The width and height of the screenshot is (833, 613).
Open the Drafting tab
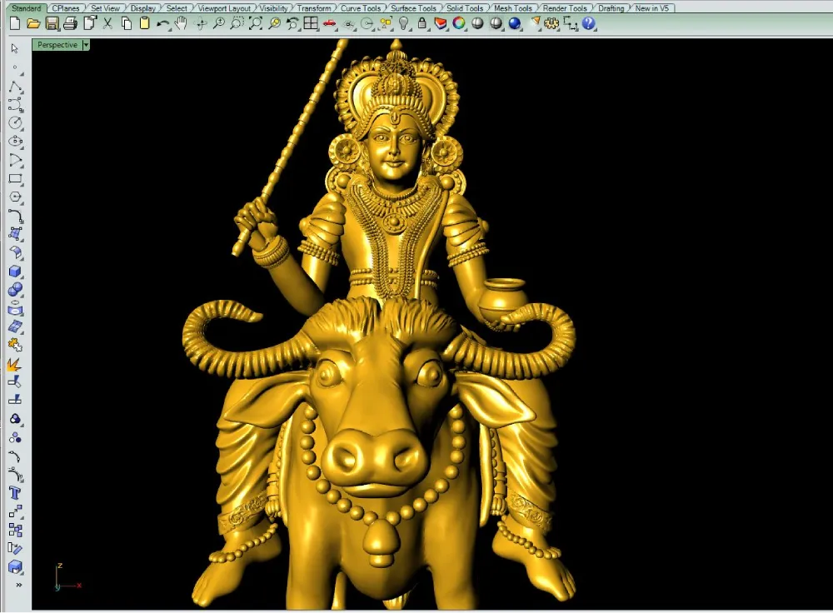611,8
